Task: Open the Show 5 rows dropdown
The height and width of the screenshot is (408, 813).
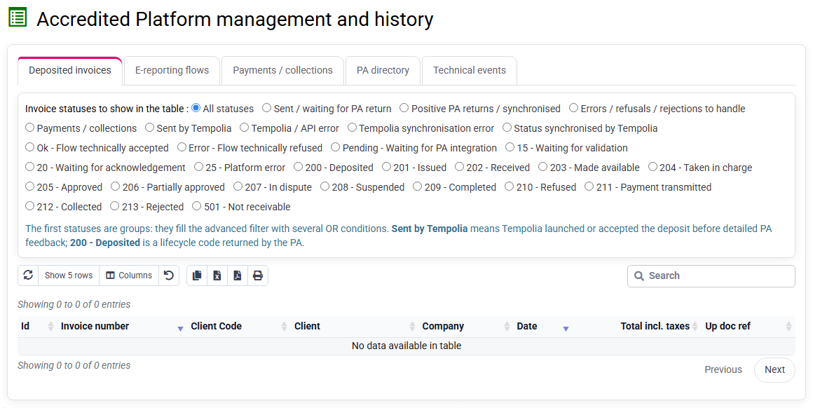Action: pos(69,276)
